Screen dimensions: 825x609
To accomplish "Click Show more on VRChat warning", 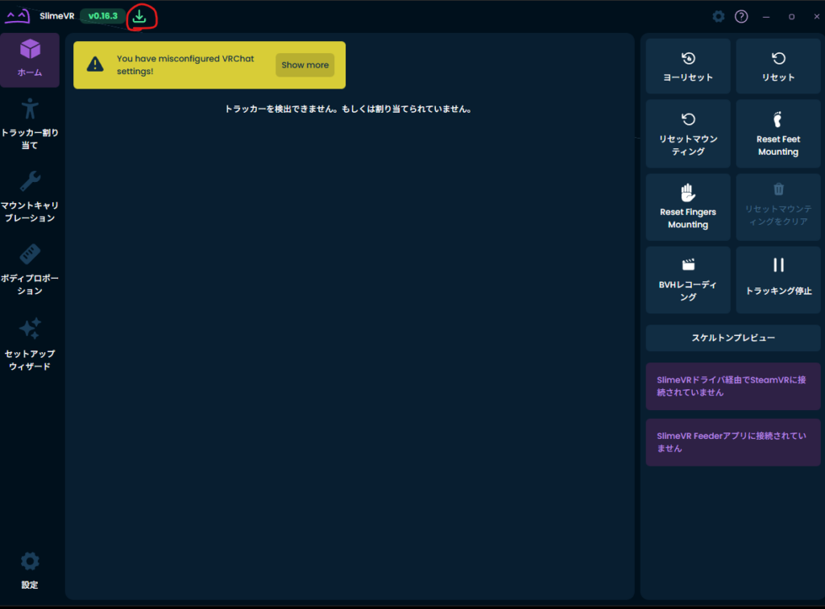I will 305,65.
